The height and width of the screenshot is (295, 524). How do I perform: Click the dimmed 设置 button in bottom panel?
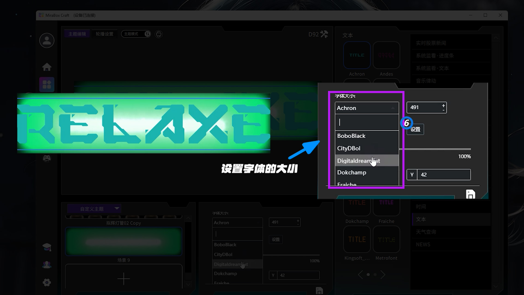(276, 240)
